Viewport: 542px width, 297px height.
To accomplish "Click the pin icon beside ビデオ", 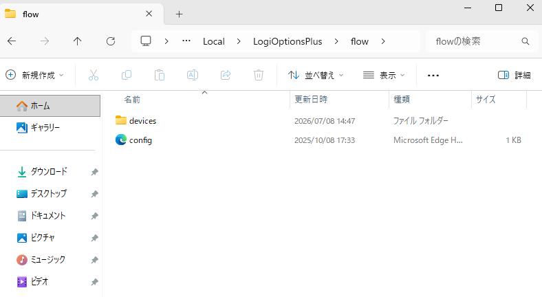I will point(94,282).
